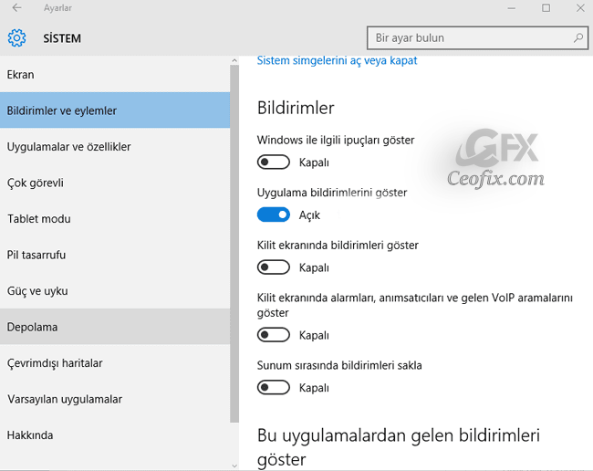Image resolution: width=593 pixels, height=471 pixels.
Task: Open 'Çok görevli' settings
Action: coord(115,183)
